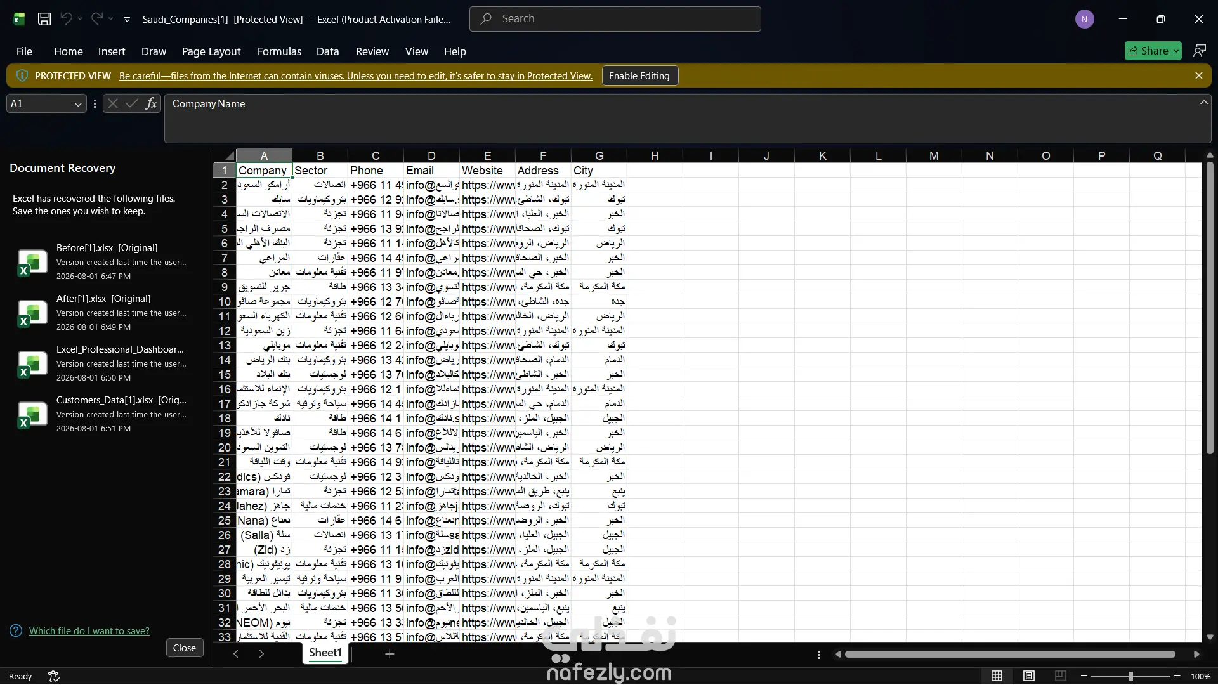The height and width of the screenshot is (685, 1218).
Task: Collapse the formula bar with the chevron
Action: coord(1203,102)
